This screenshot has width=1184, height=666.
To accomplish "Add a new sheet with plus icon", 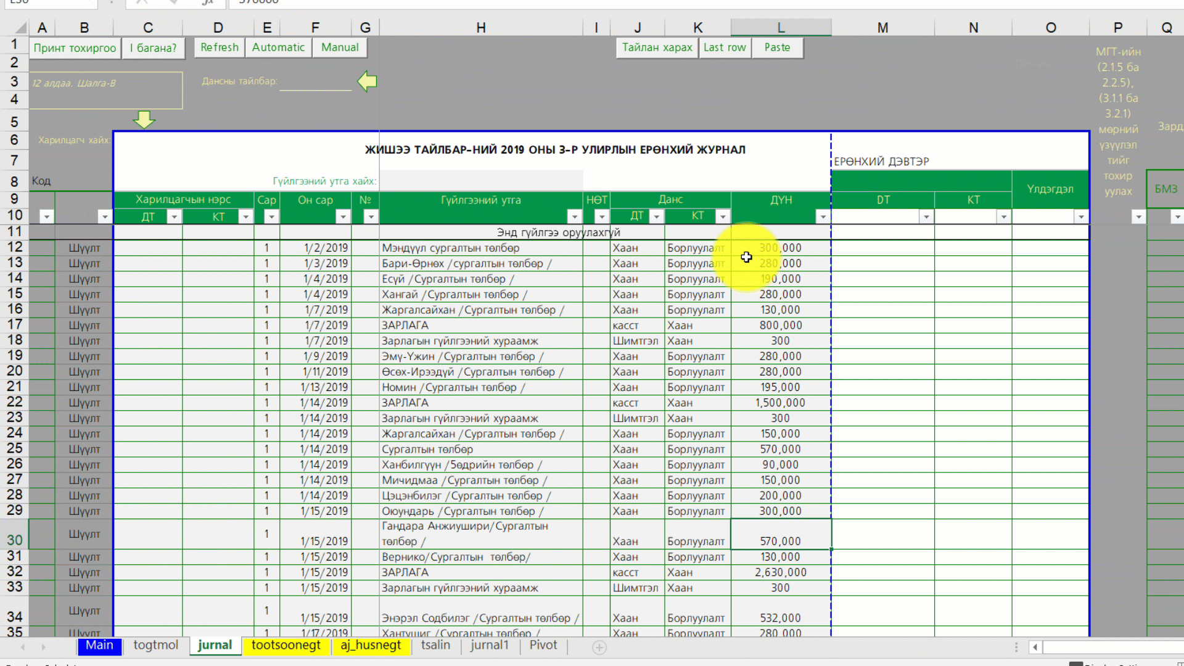I will pos(599,647).
